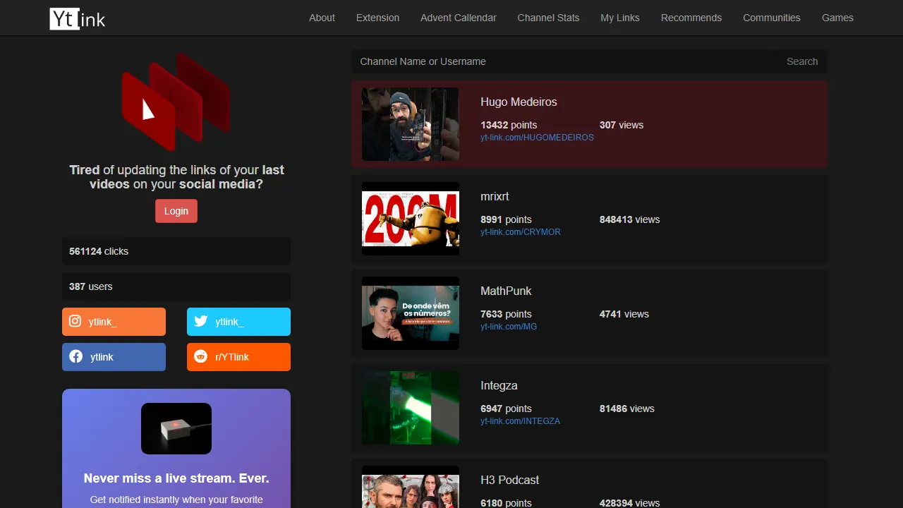Open the Communities page
Image resolution: width=903 pixels, height=508 pixels.
tap(771, 18)
